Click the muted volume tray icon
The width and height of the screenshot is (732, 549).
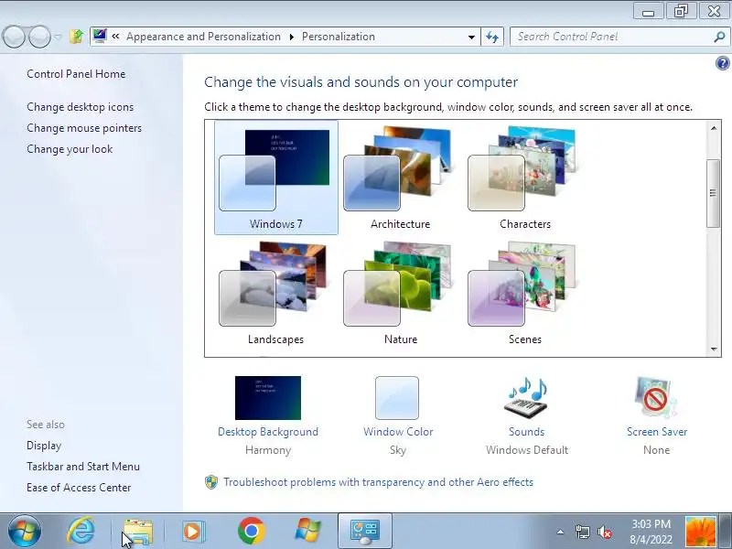pyautogui.click(x=605, y=532)
